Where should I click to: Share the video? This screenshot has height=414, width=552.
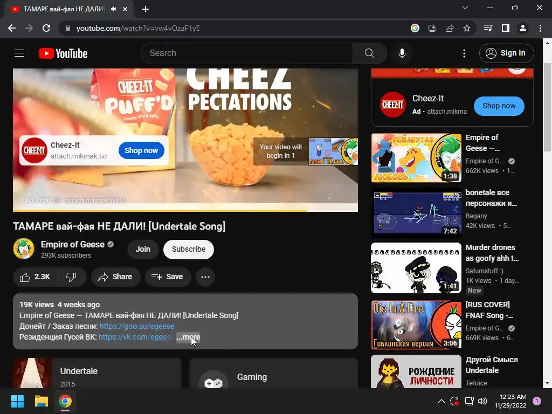pyautogui.click(x=116, y=277)
